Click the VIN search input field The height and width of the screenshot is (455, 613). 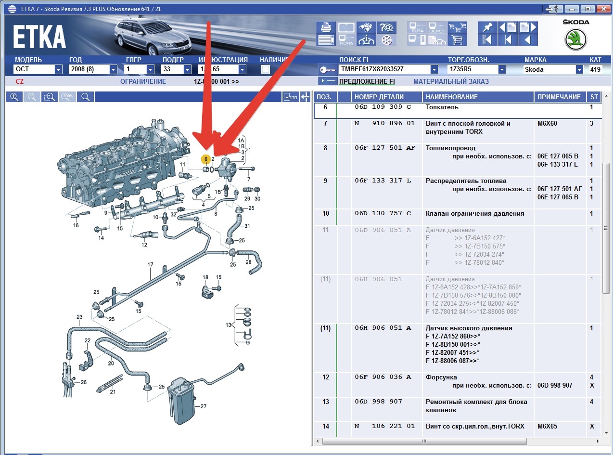[383, 69]
